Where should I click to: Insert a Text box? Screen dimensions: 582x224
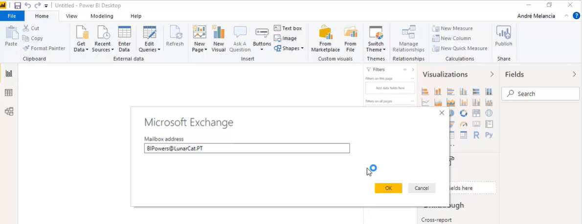pos(288,28)
